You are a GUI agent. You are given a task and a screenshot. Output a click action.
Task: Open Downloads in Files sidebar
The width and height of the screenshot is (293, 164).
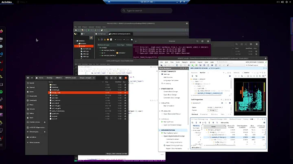[x=33, y=100]
